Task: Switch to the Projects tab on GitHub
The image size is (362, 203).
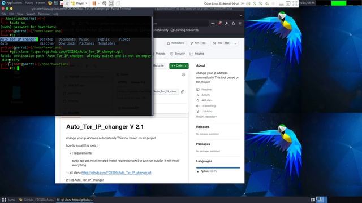Action: (161, 54)
